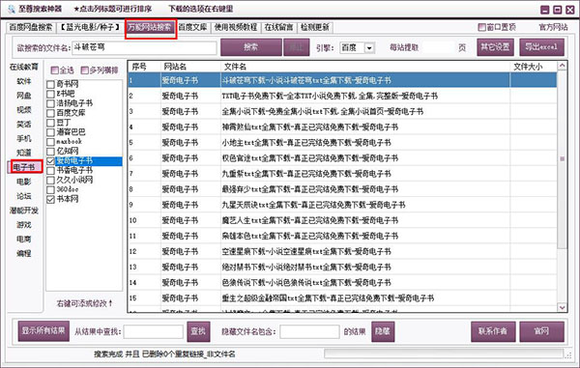Expand the 引擎 dropdown arrow
The height and width of the screenshot is (368, 580).
(369, 48)
